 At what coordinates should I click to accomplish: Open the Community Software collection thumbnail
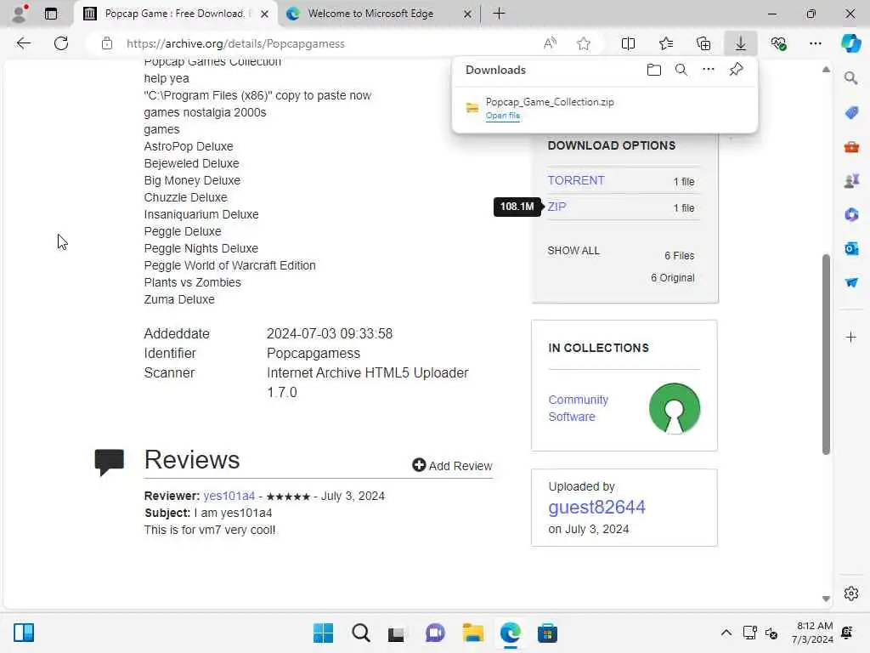(674, 408)
